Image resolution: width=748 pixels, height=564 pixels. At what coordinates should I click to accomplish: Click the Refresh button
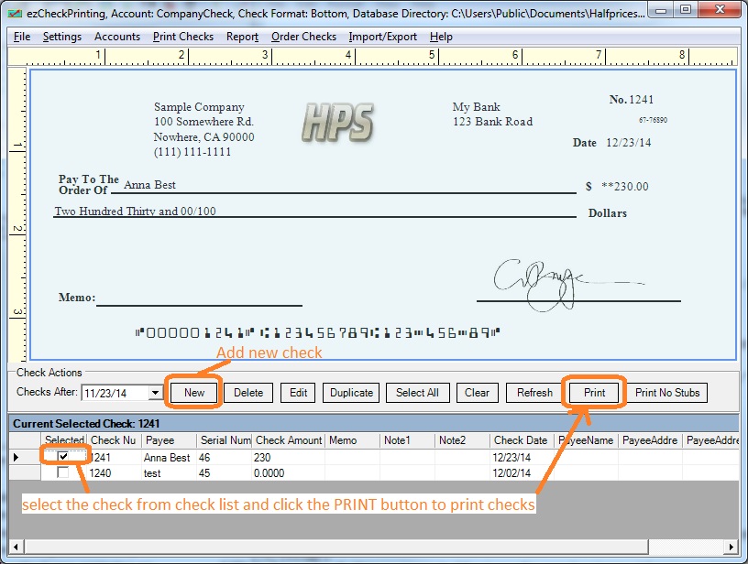tap(534, 393)
